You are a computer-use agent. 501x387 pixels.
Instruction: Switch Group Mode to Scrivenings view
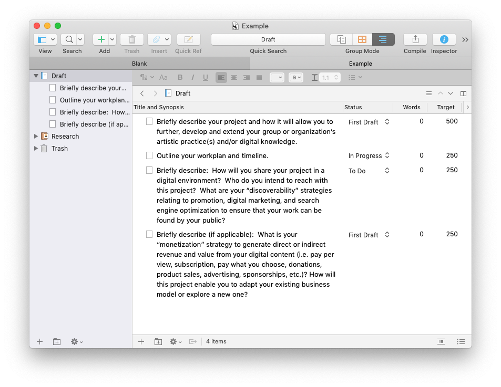coord(341,39)
